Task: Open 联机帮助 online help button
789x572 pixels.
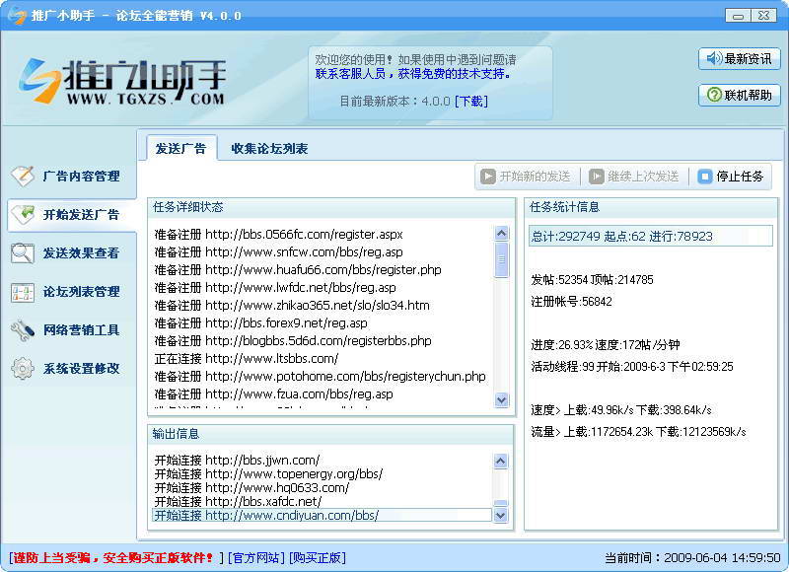Action: [739, 95]
